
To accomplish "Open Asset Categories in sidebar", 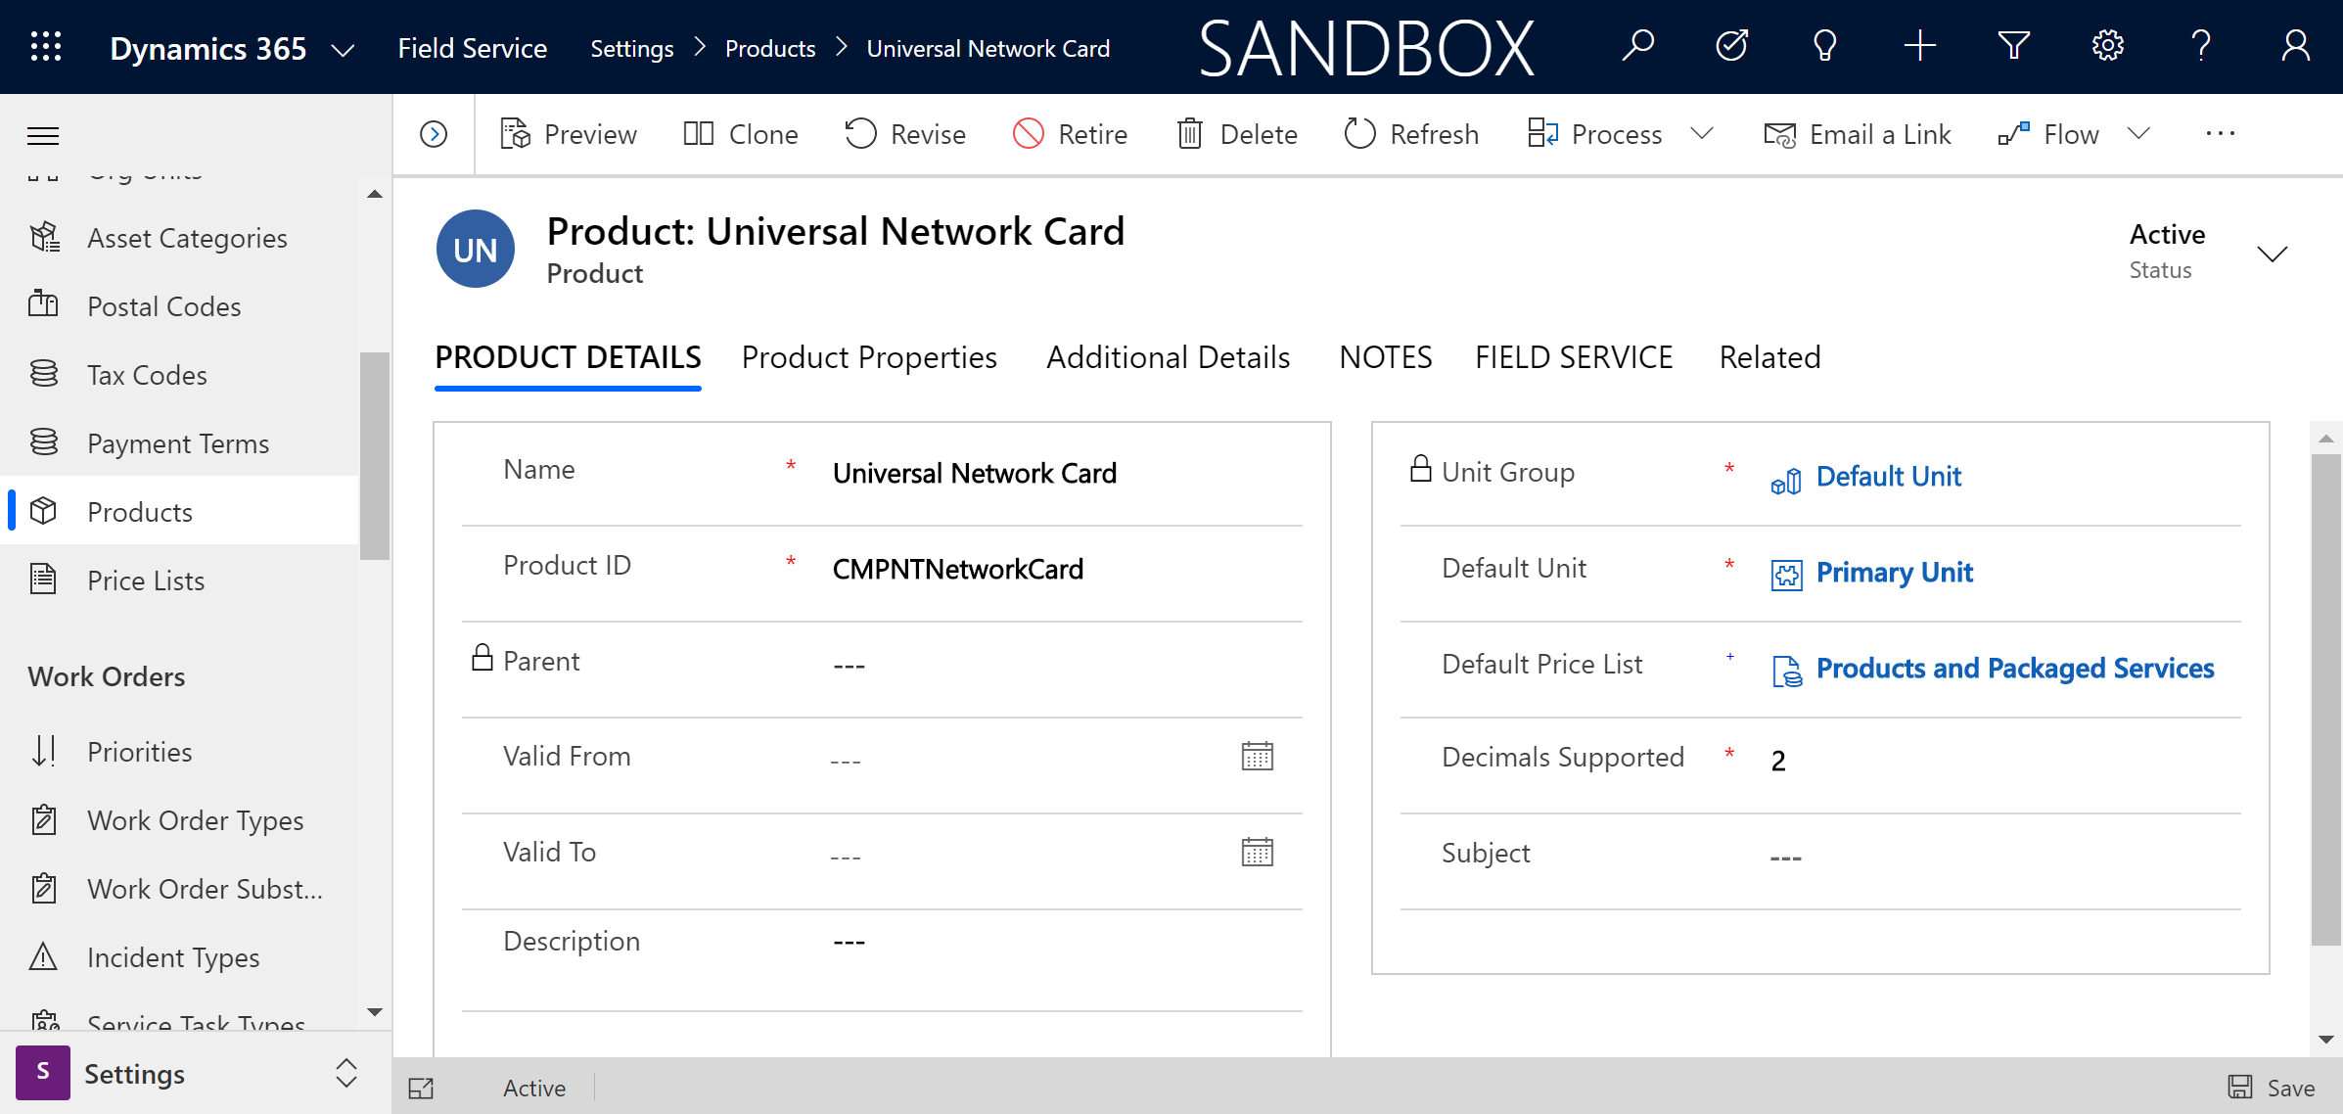I will pos(181,238).
